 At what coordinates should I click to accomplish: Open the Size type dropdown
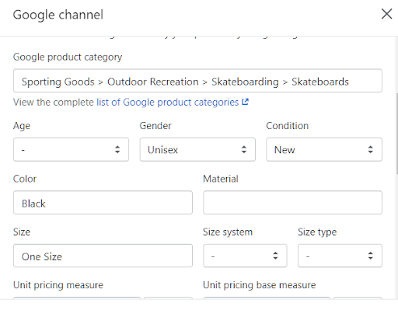point(340,256)
